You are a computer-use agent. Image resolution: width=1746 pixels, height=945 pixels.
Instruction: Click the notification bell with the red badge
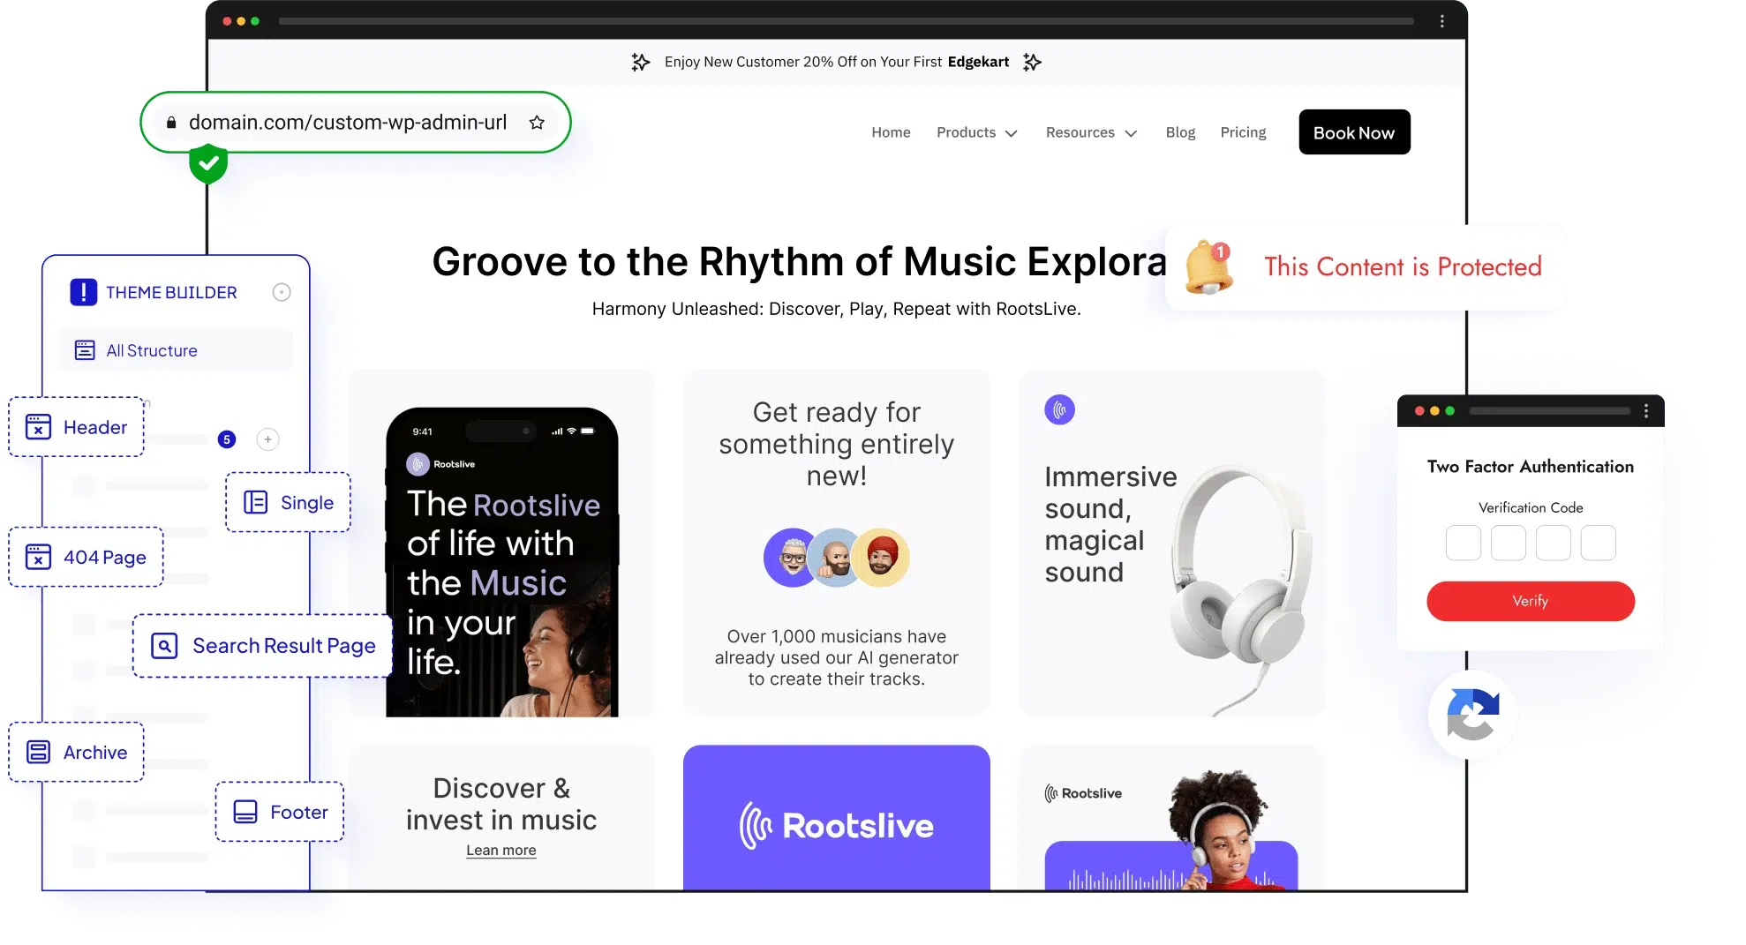pos(1208,268)
